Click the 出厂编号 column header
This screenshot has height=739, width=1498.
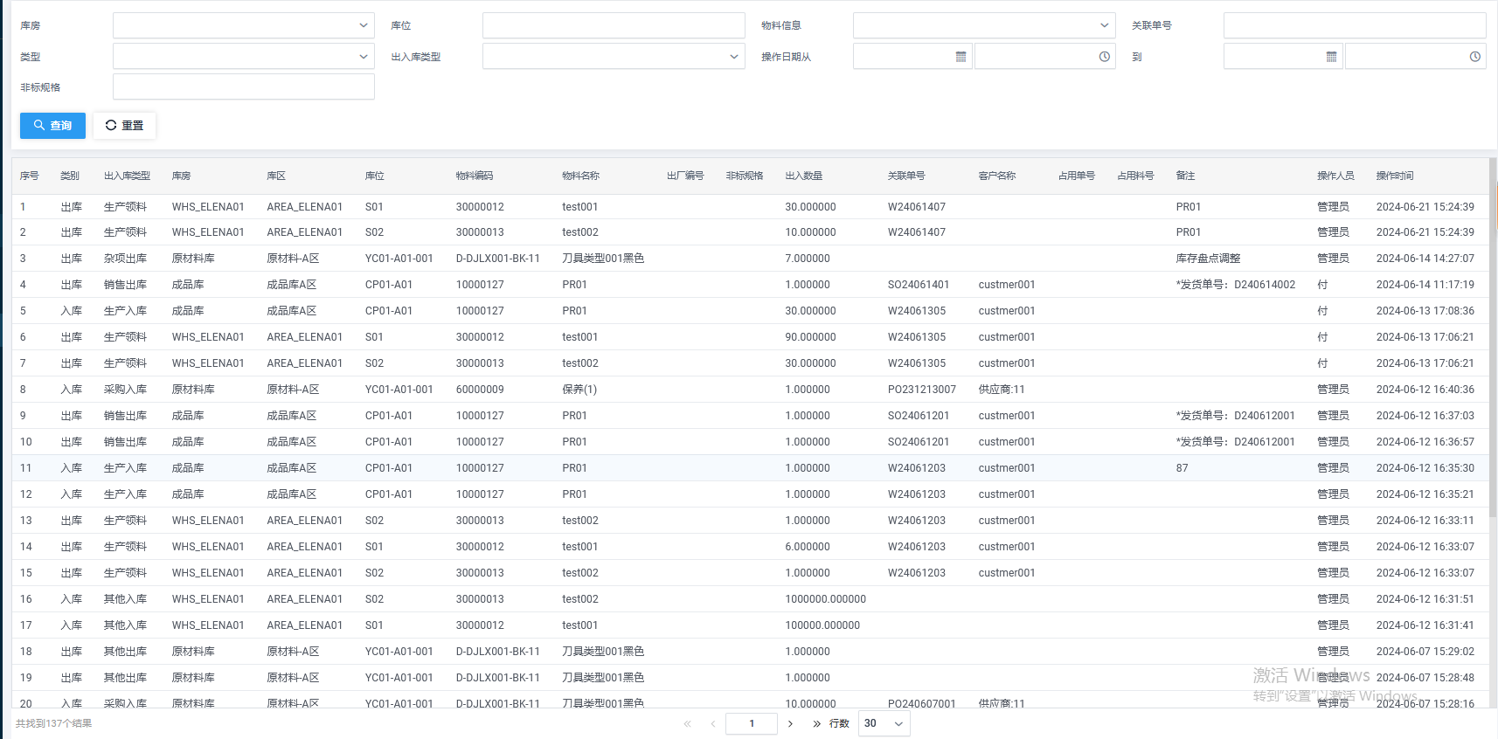click(x=685, y=176)
